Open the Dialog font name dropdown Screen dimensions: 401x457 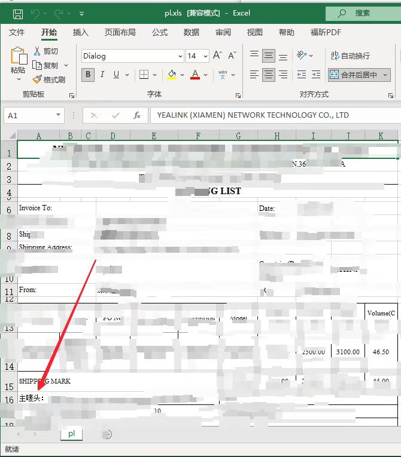pos(181,56)
